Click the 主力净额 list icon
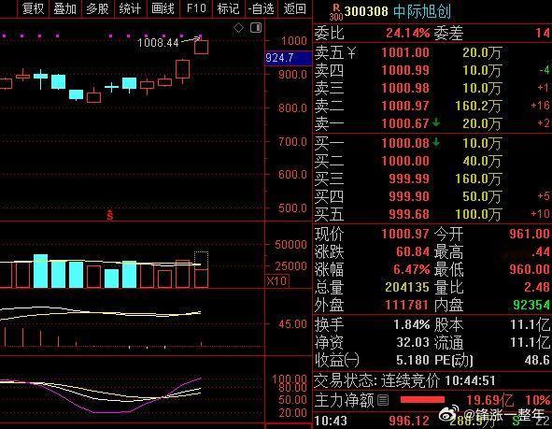Viewport: 552px width, 429px height. click(x=383, y=400)
